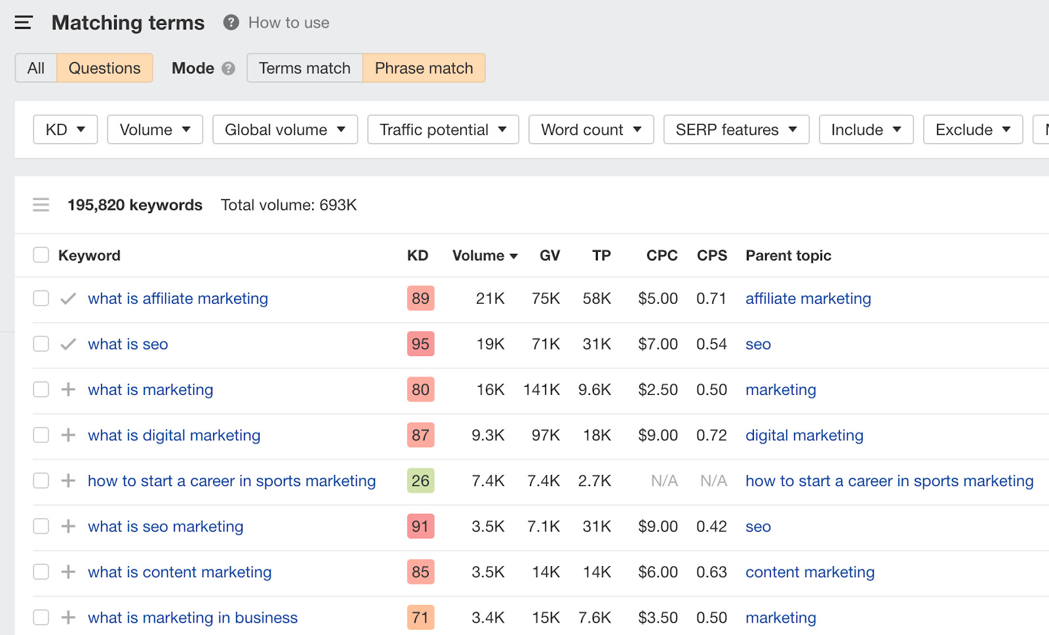Add 'what is digital marketing' with plus icon
Screen dimensions: 1049x635
tap(67, 435)
